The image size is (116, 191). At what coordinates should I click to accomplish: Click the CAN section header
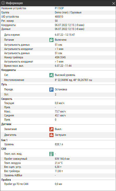(x=4, y=149)
